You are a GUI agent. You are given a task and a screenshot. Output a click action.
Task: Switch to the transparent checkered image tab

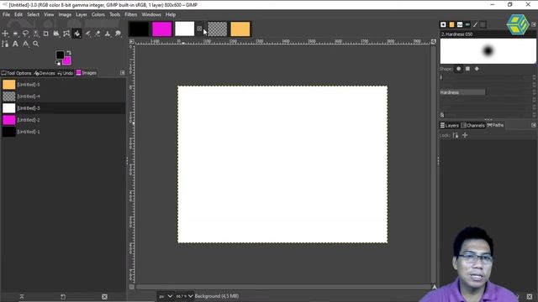click(217, 29)
